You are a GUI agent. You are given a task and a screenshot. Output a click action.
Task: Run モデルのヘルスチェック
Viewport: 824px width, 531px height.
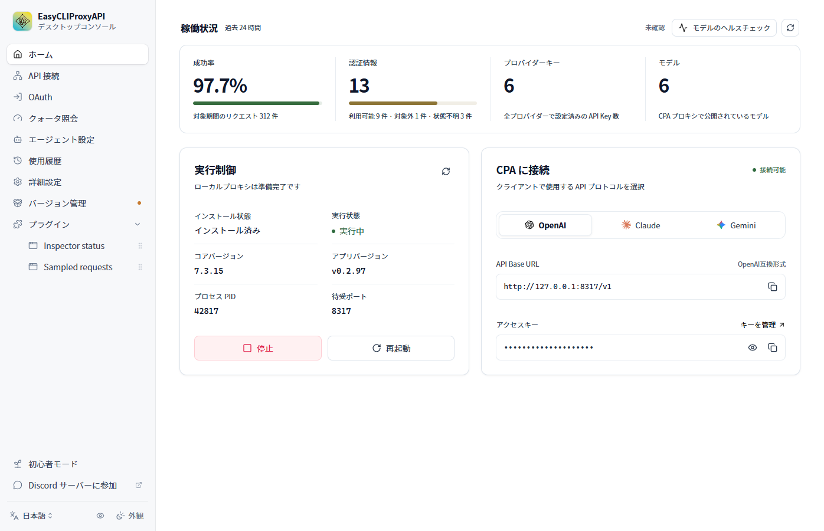pos(724,28)
